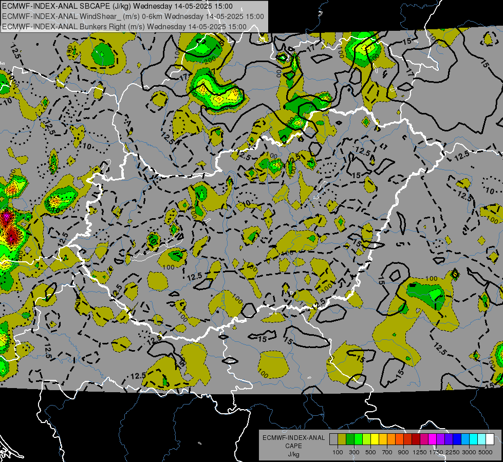This screenshot has height=462, width=503.
Task: Click the SBCAPE title line in header
Action: 118,6
